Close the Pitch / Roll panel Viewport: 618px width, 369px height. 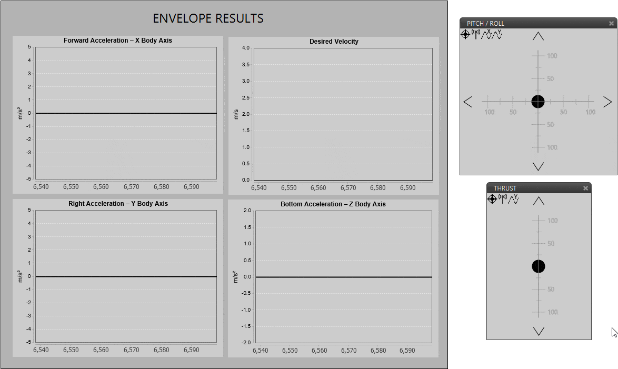click(611, 23)
